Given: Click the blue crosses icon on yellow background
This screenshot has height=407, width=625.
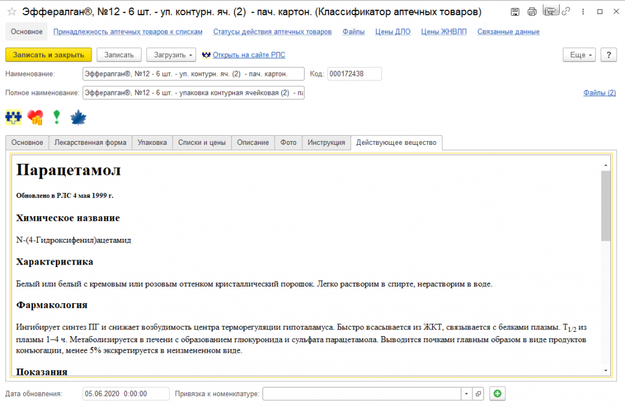Looking at the screenshot, I should (13, 117).
